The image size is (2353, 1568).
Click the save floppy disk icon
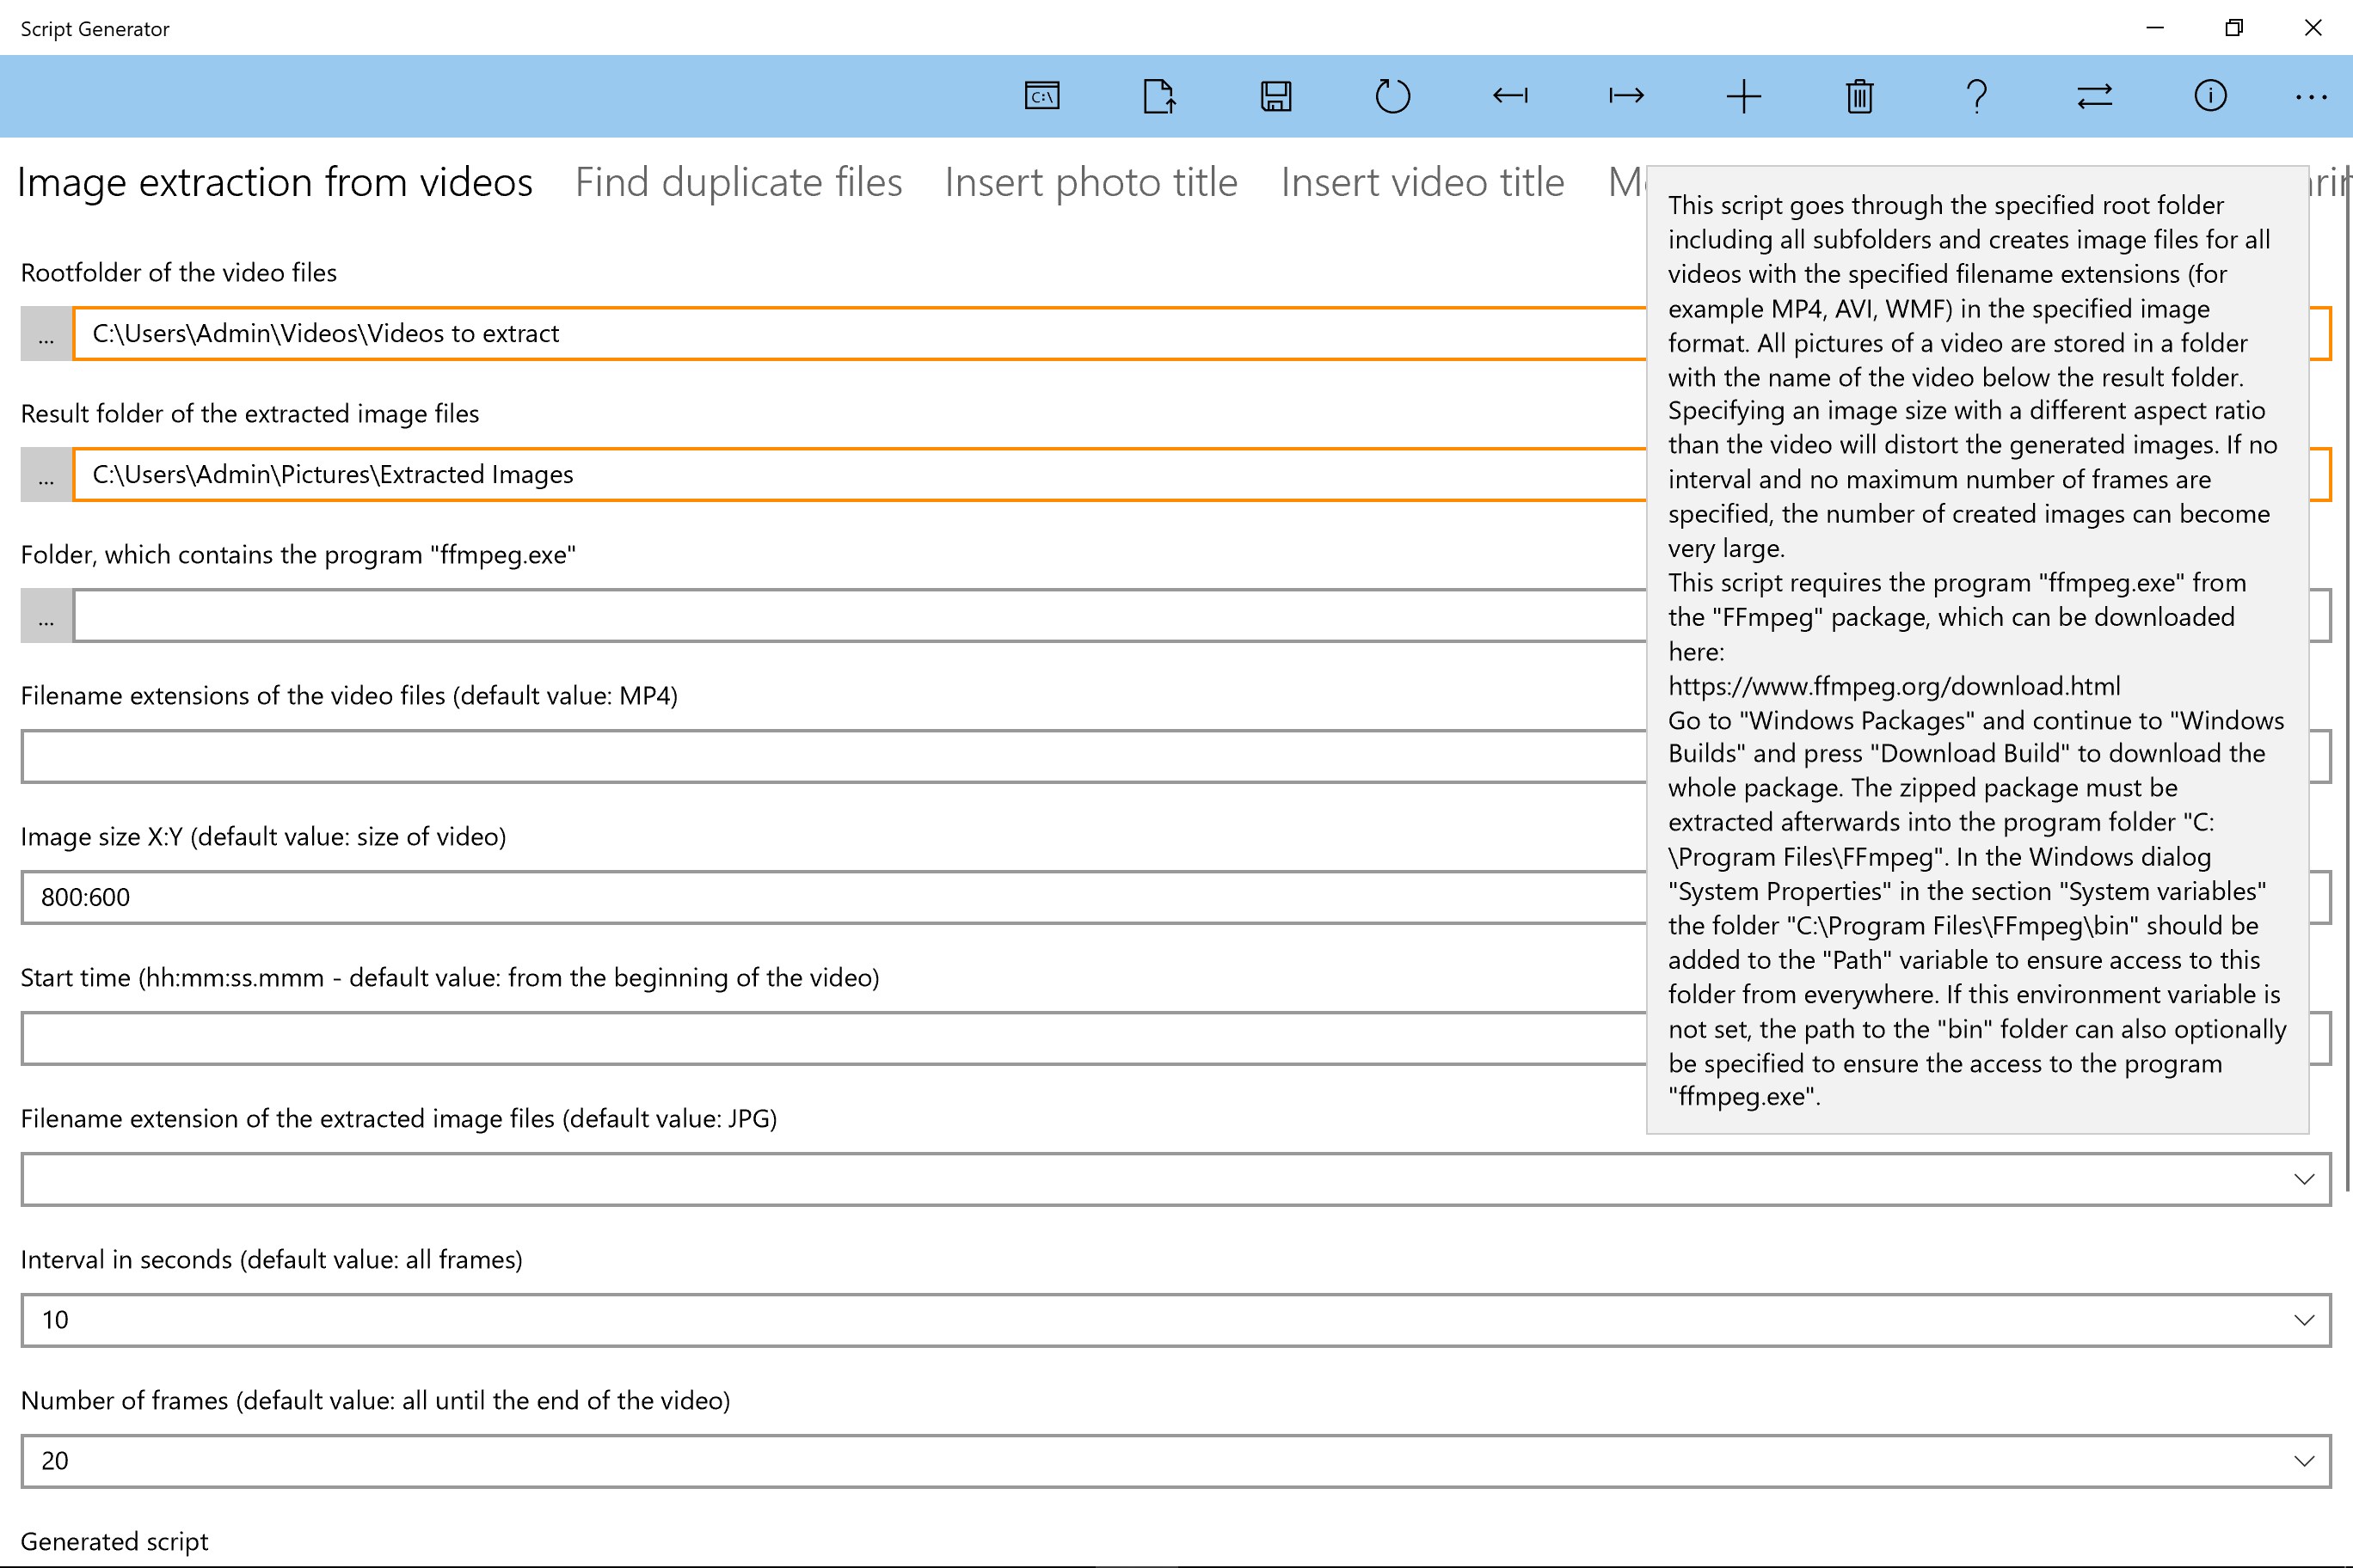pyautogui.click(x=1275, y=96)
